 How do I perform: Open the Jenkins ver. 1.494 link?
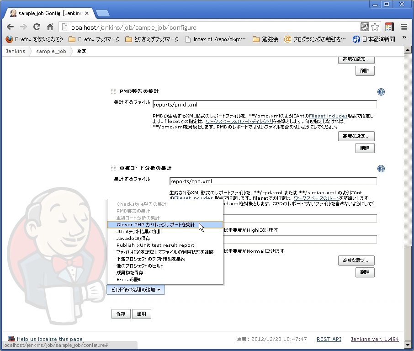[375, 339]
